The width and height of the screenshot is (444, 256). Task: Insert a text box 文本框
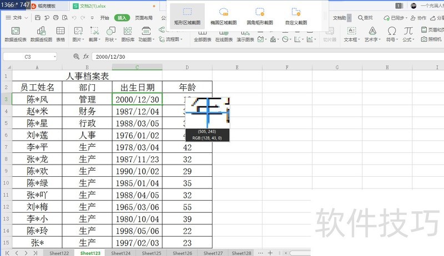[352, 34]
